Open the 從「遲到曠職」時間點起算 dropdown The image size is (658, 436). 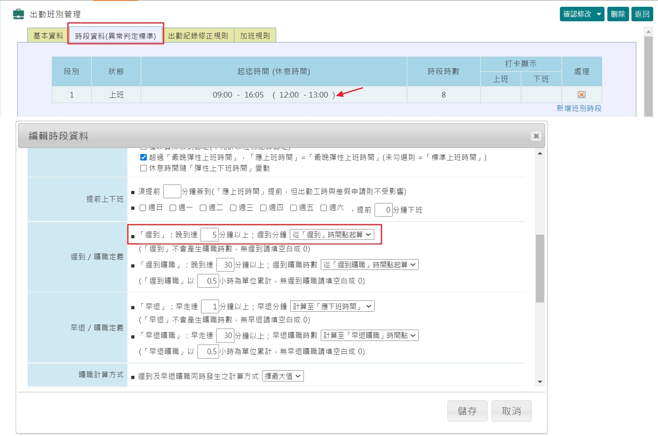(x=369, y=264)
